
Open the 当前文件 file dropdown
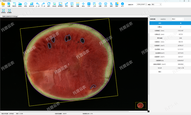[x=142, y=5]
